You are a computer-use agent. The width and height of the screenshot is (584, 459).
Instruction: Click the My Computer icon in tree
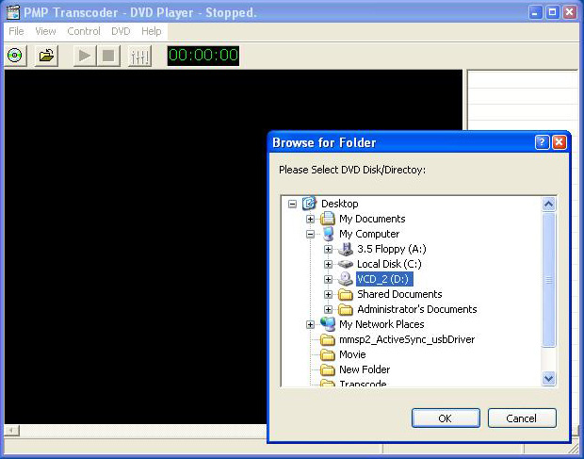(x=328, y=234)
